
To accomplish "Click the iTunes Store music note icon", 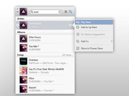I will click(78, 48).
